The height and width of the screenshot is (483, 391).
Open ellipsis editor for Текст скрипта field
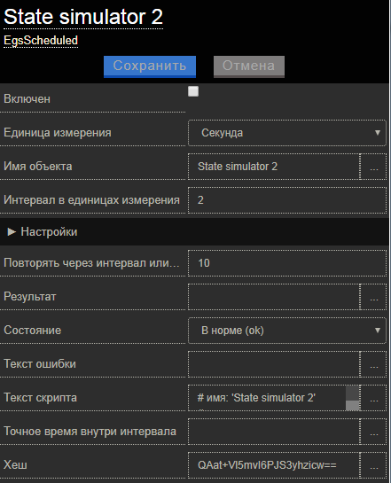[373, 398]
